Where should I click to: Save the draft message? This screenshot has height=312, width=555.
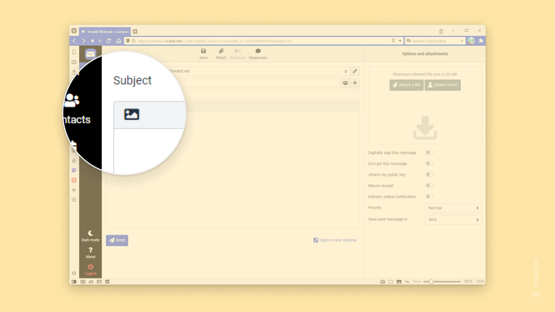point(203,54)
